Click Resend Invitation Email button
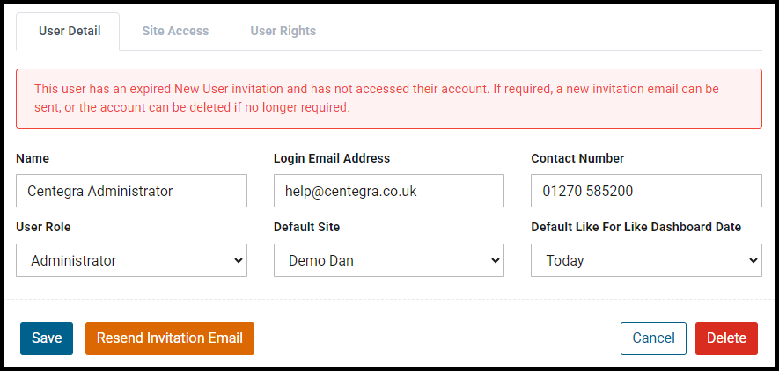The image size is (779, 371). [x=170, y=338]
